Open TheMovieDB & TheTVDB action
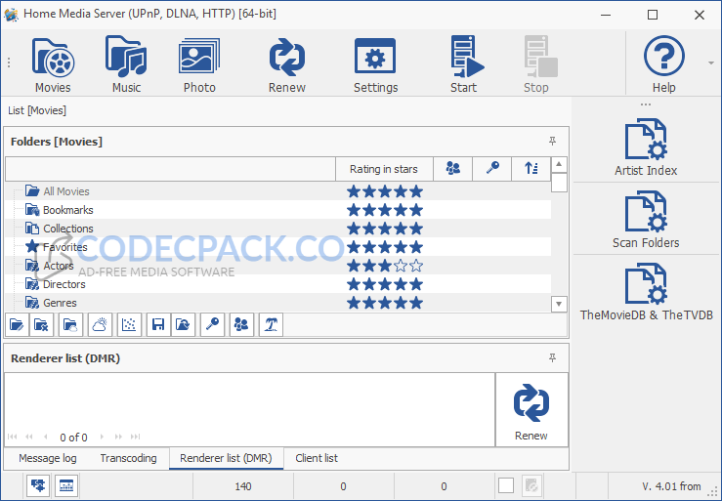This screenshot has width=722, height=501. (x=646, y=291)
